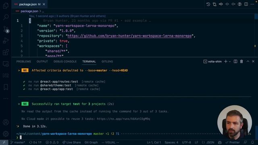Click the Ln 1, Col 1 position indicator
Viewport: 258px width, 145px height.
click(154, 142)
